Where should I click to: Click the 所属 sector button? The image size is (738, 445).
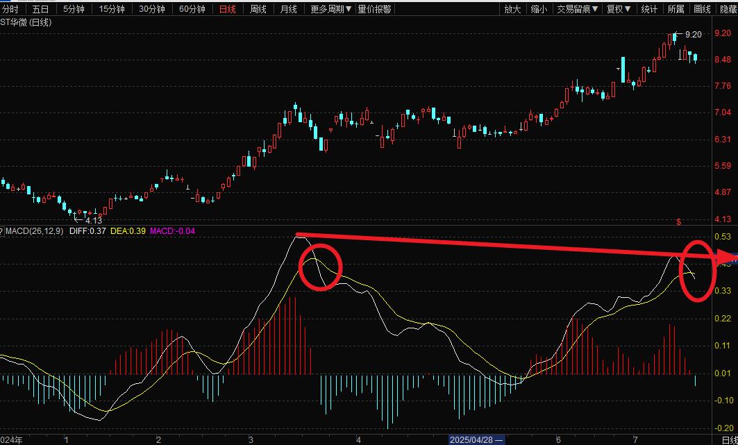click(676, 9)
